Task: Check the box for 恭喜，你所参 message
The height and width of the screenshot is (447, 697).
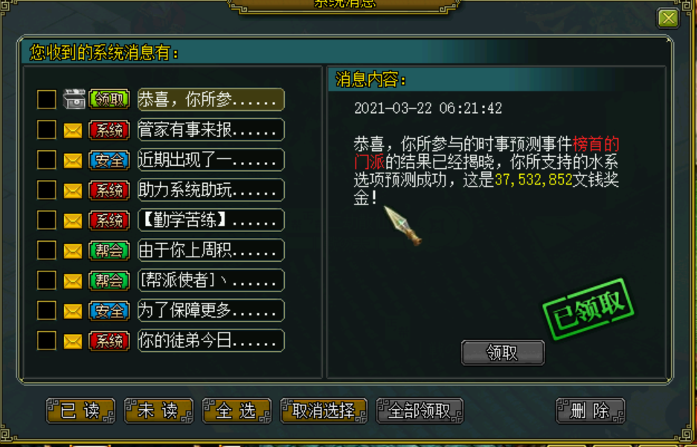Action: coord(47,99)
